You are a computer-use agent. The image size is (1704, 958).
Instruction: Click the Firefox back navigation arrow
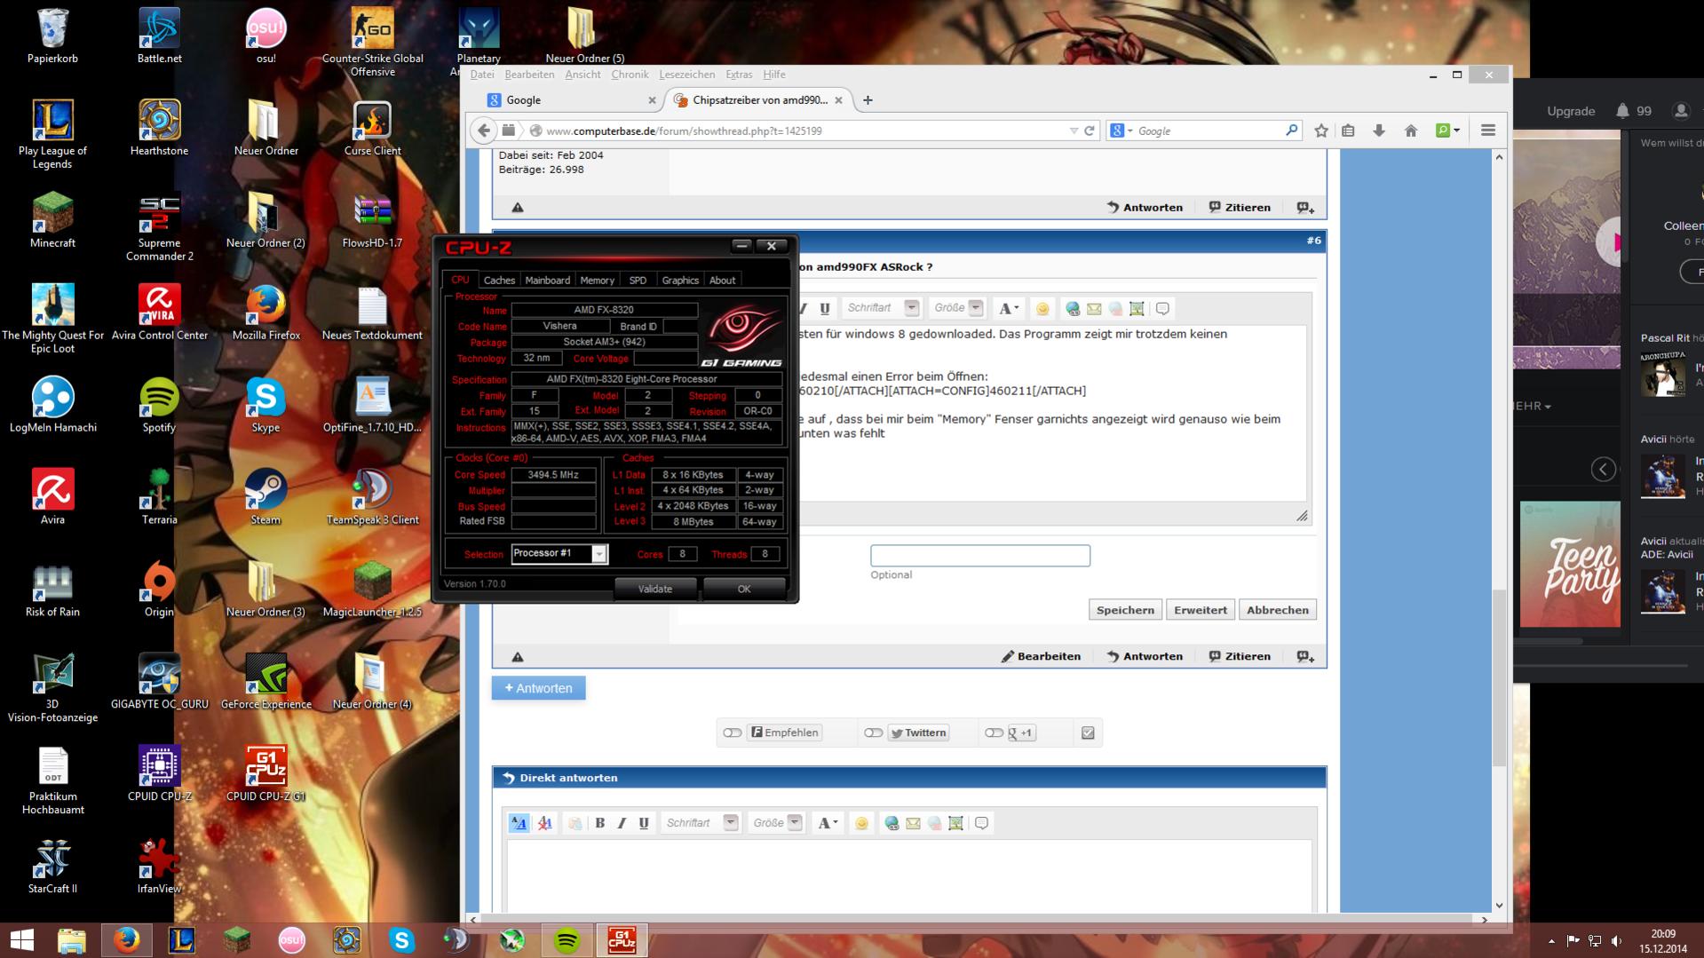483,131
